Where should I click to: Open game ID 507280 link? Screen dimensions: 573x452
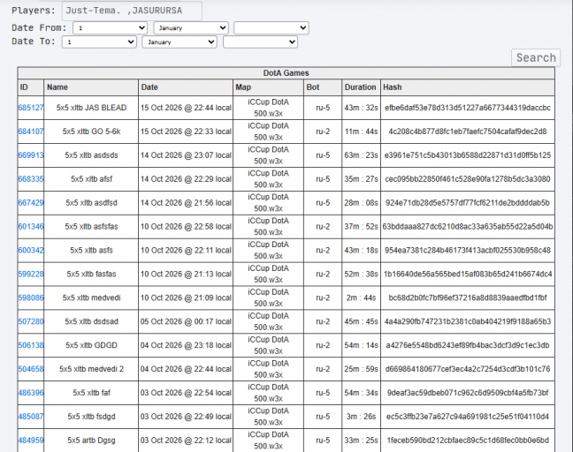coord(31,321)
